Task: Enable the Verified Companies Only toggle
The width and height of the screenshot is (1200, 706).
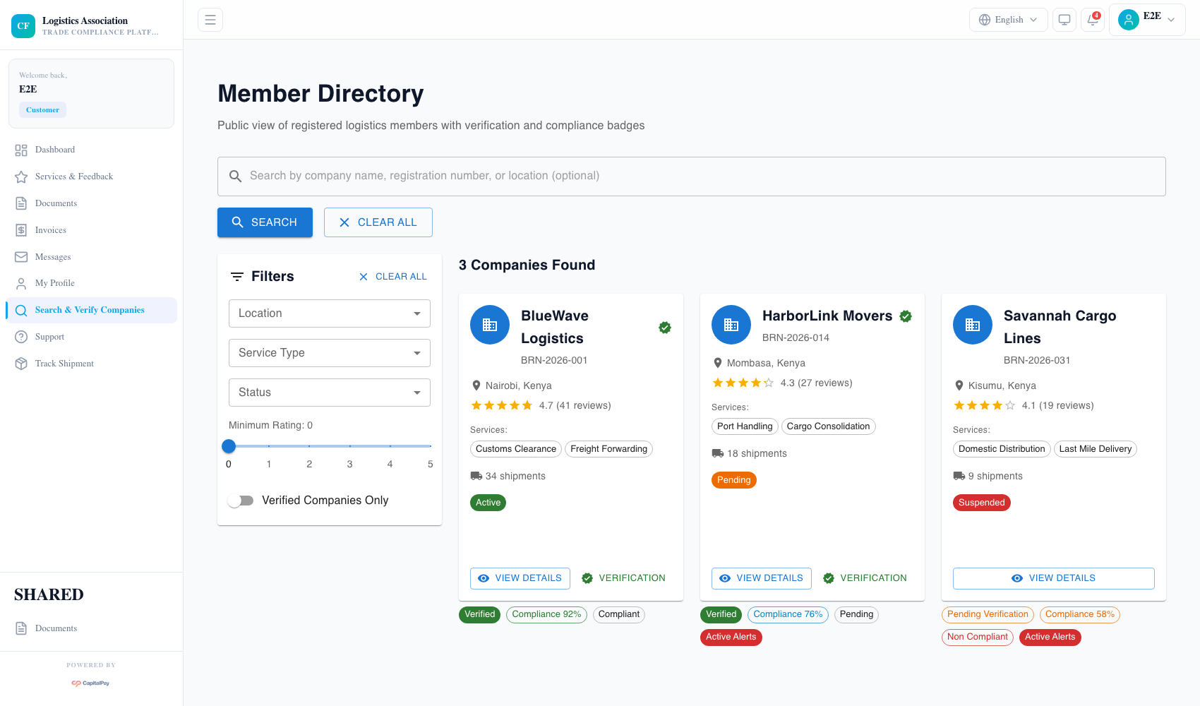Action: coord(240,500)
